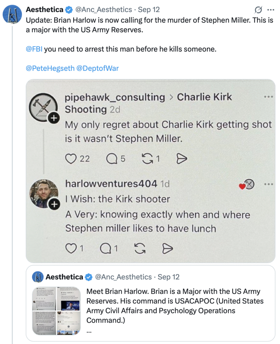Viewport: 280px width, 344px height.
Task: Follow pipehawk_consulting using avatar plus badge
Action: pyautogui.click(x=54, y=118)
